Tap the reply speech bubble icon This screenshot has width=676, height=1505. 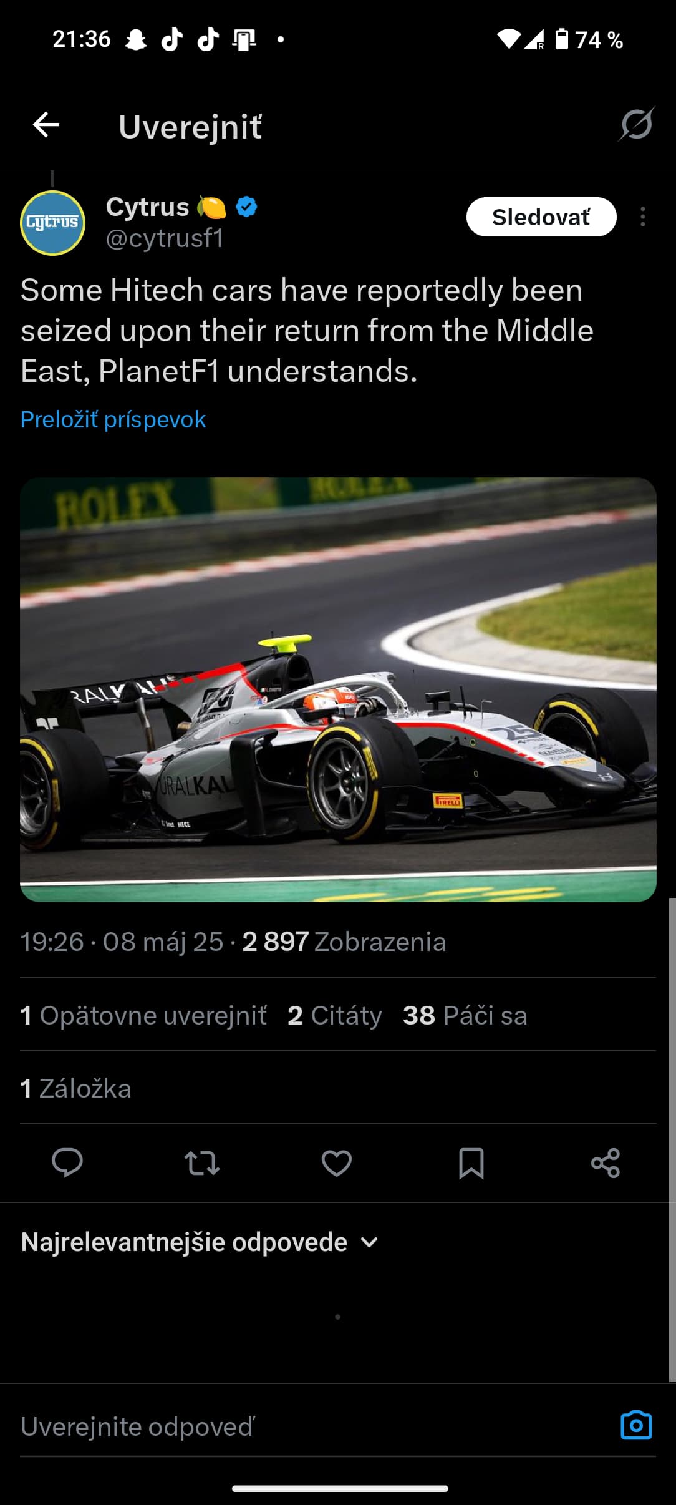coord(67,1162)
